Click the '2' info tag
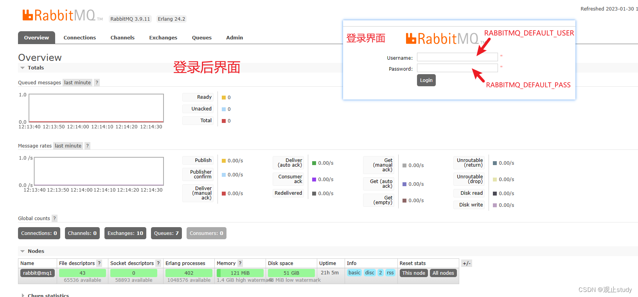The height and width of the screenshot is (297, 638). tap(381, 272)
